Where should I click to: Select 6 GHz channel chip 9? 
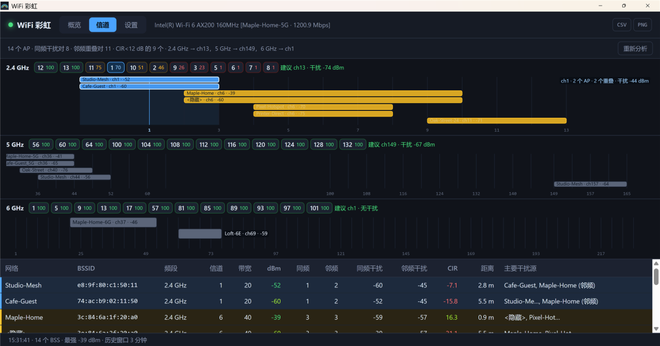coord(84,208)
